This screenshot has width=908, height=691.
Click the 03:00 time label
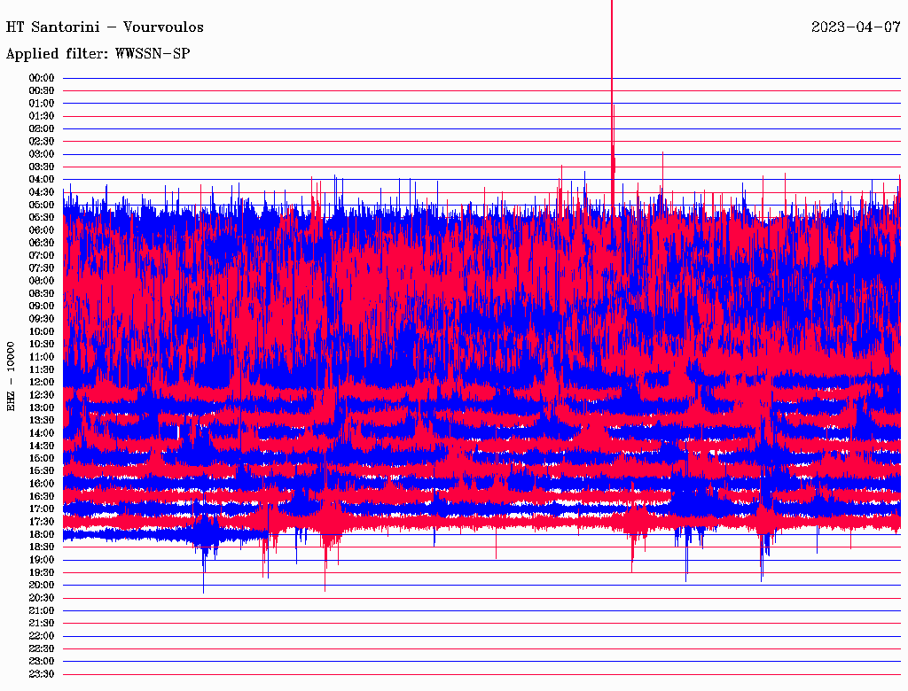42,154
